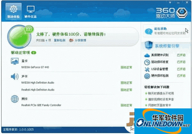Click 驱动正常 status for Realtek High Definition Audio
Viewport: 192px width, 134px height.
[126, 90]
